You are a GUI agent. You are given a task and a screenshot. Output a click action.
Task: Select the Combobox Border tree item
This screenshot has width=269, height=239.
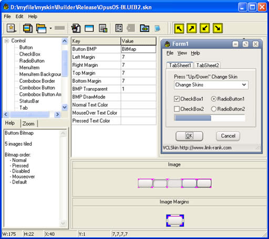(x=37, y=81)
